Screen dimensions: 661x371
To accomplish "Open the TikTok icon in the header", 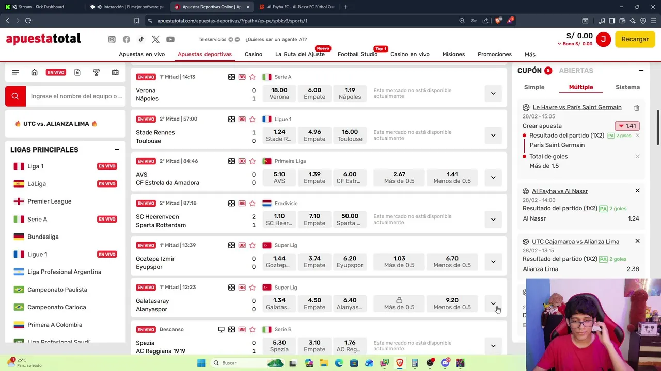I will click(141, 39).
